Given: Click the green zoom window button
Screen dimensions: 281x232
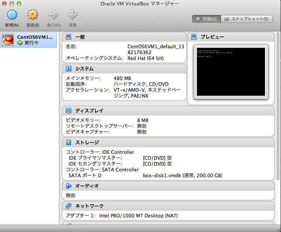Looking at the screenshot, I should (19, 4).
